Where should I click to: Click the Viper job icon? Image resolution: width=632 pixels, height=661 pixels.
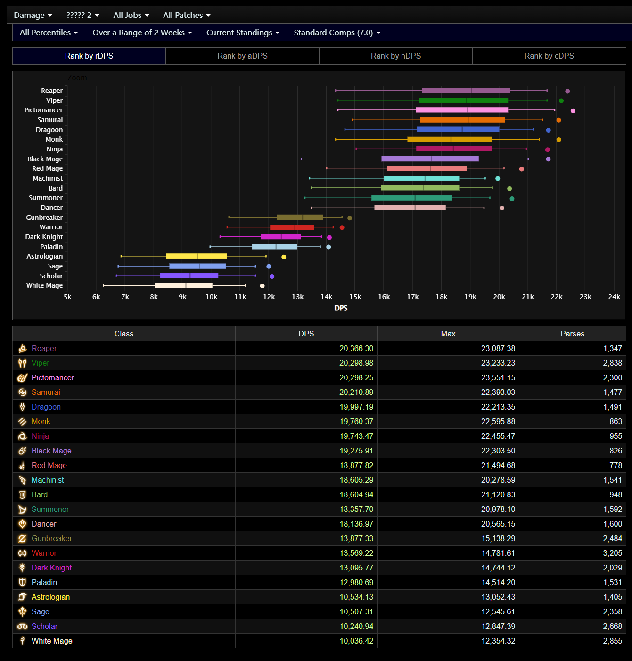22,363
